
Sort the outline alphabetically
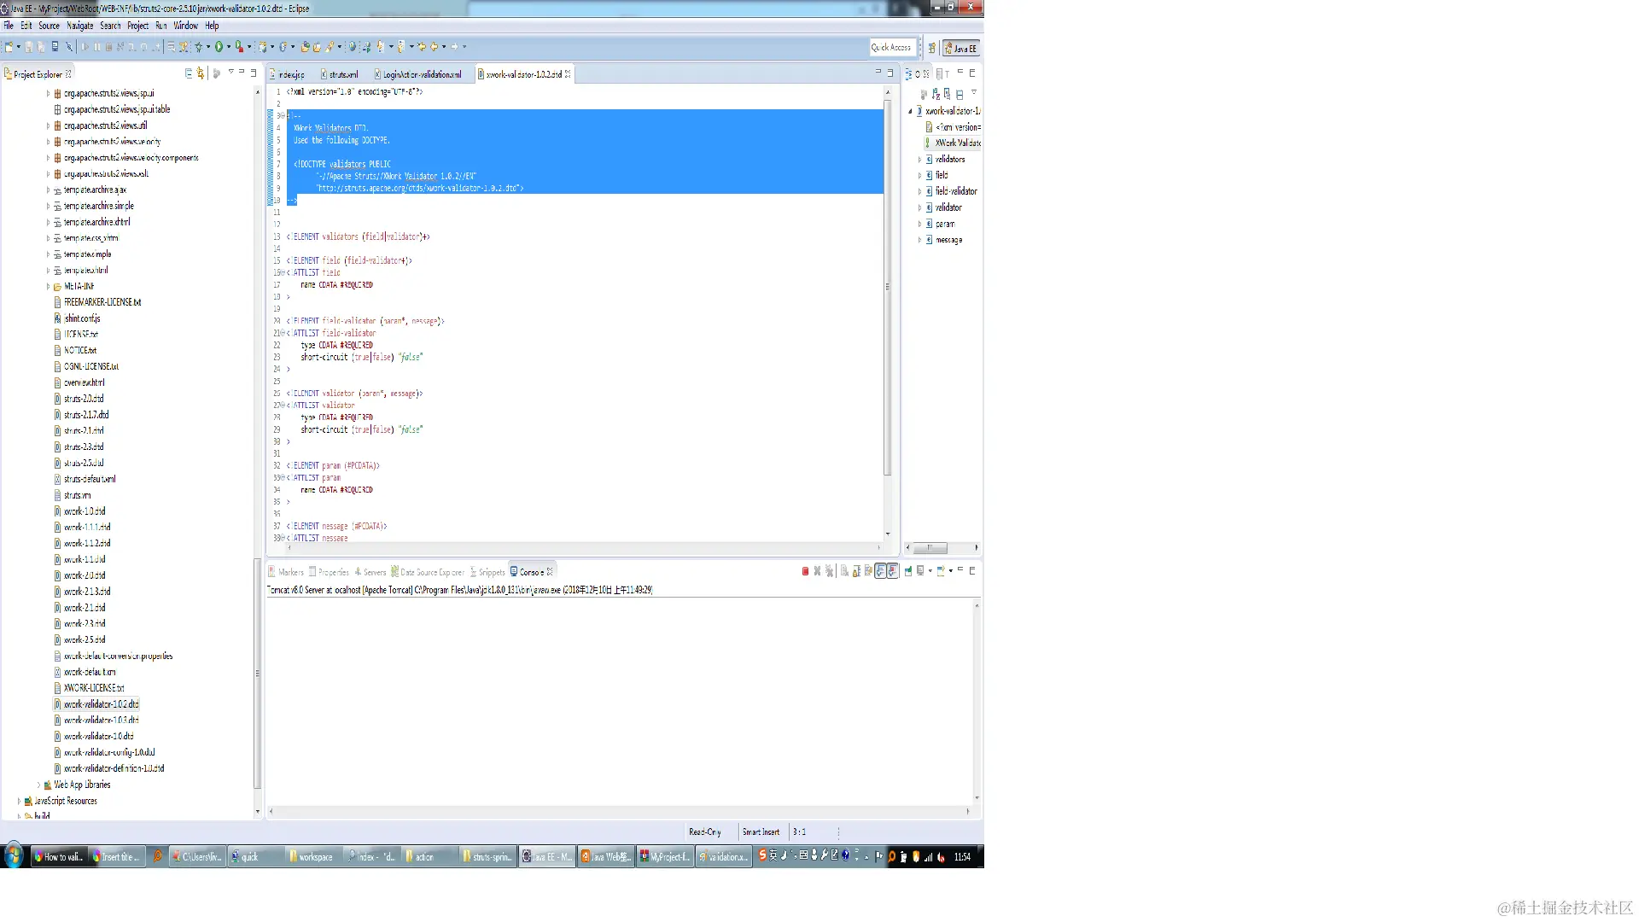936,94
